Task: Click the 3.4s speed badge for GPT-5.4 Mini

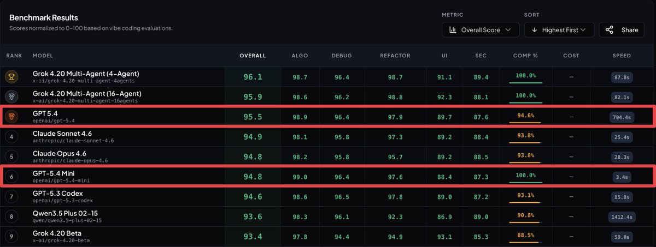Action: pyautogui.click(x=622, y=176)
